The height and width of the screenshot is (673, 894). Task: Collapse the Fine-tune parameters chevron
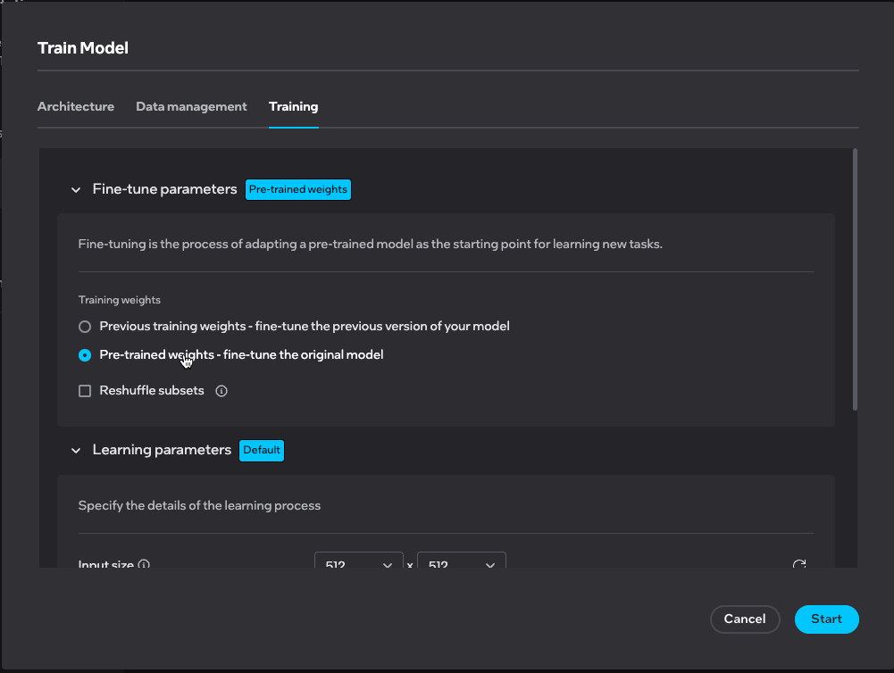pos(76,190)
